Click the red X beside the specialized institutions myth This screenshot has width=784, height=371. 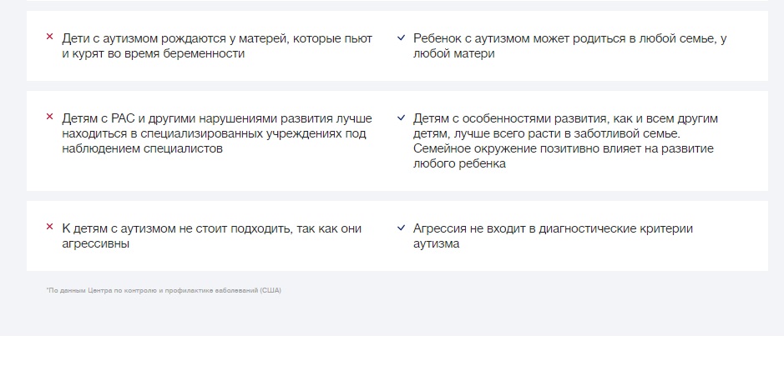click(x=49, y=118)
